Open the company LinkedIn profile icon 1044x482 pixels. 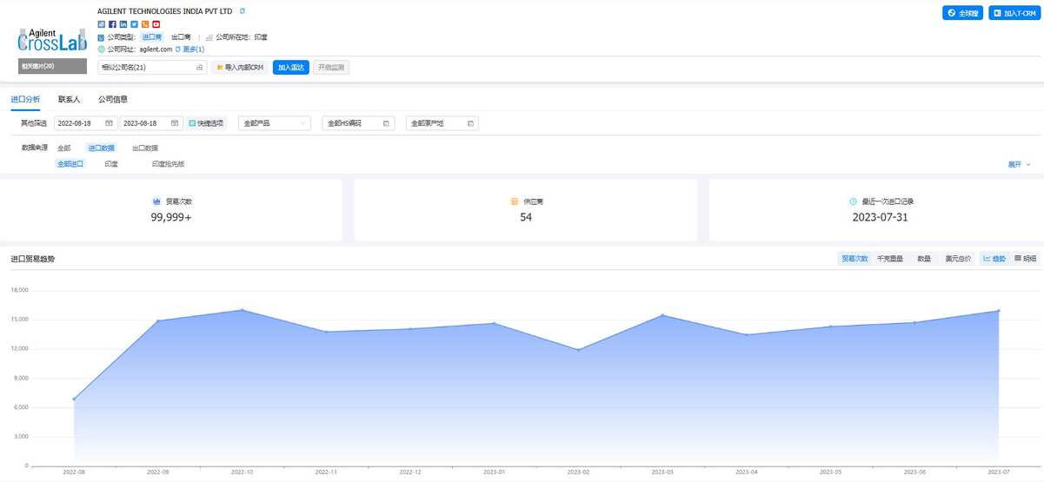[x=123, y=24]
